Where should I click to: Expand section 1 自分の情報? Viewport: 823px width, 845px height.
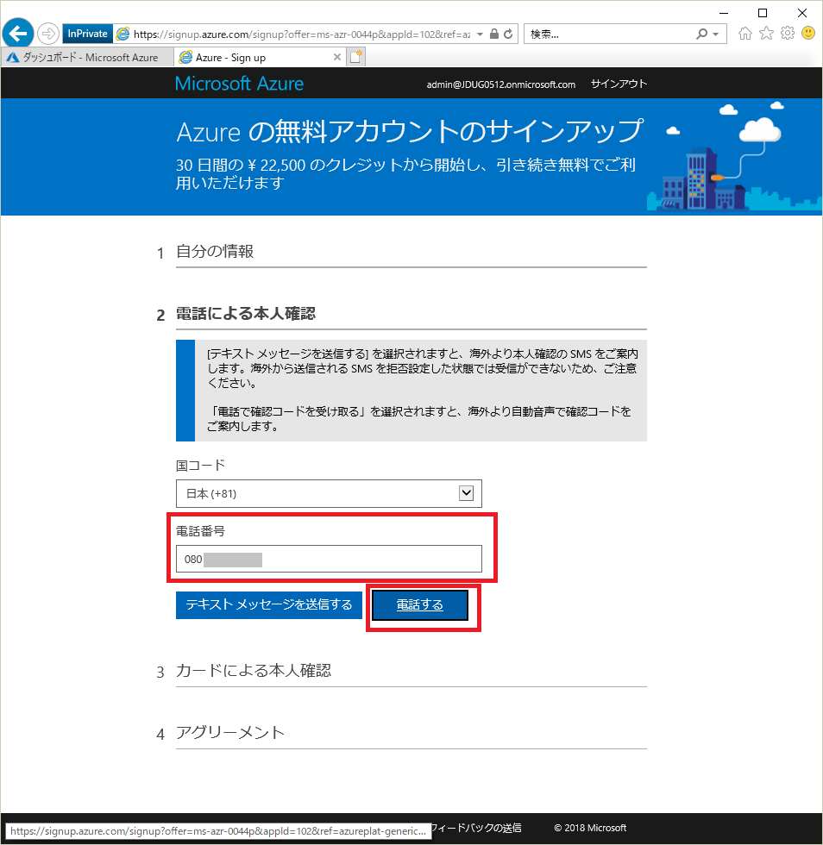[215, 251]
